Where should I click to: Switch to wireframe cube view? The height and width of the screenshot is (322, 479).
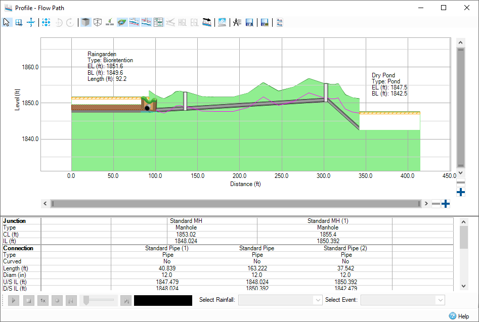point(98,22)
